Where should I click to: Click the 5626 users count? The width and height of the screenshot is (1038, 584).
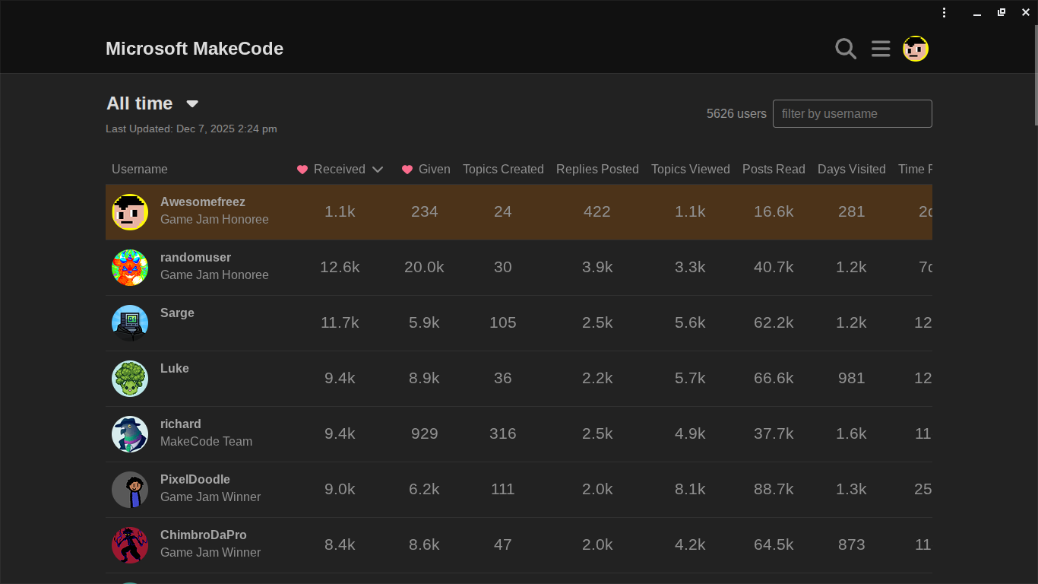[736, 114]
